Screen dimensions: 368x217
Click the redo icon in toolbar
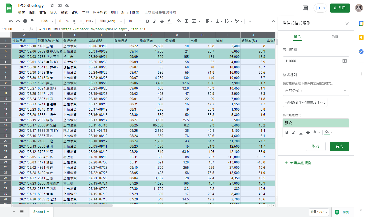[x=18, y=21]
